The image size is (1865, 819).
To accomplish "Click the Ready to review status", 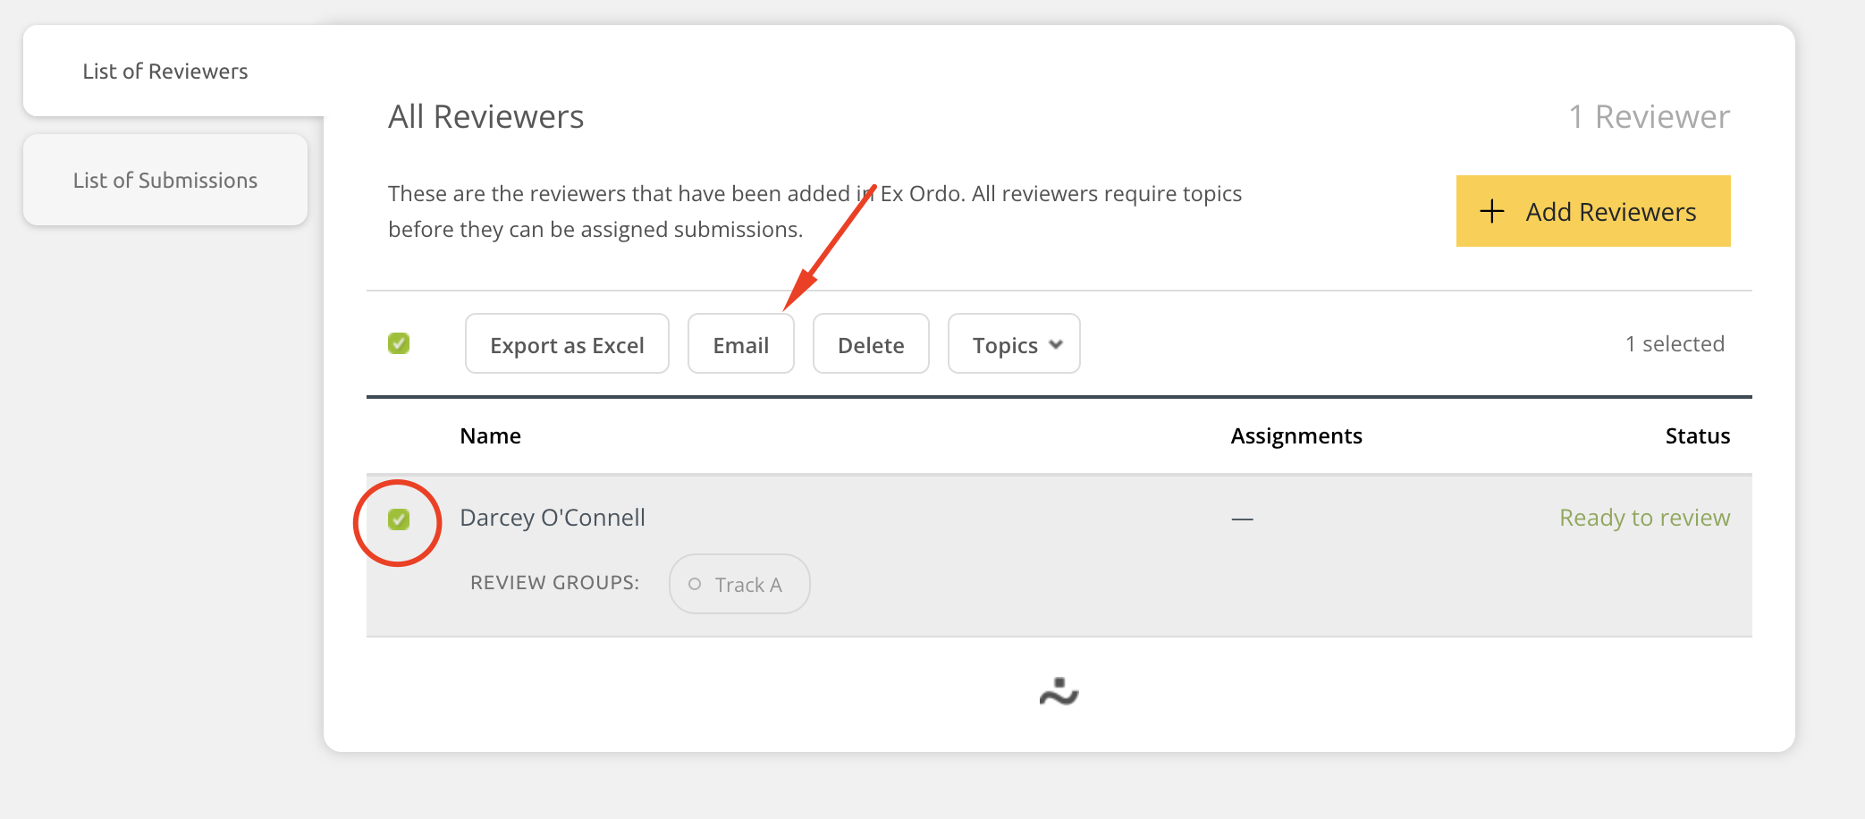I will pyautogui.click(x=1644, y=518).
